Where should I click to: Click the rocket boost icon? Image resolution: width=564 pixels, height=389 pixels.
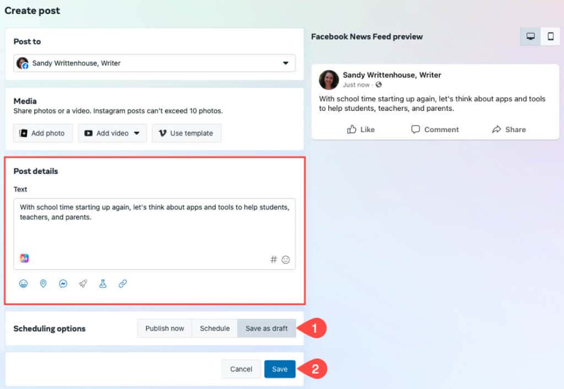83,284
